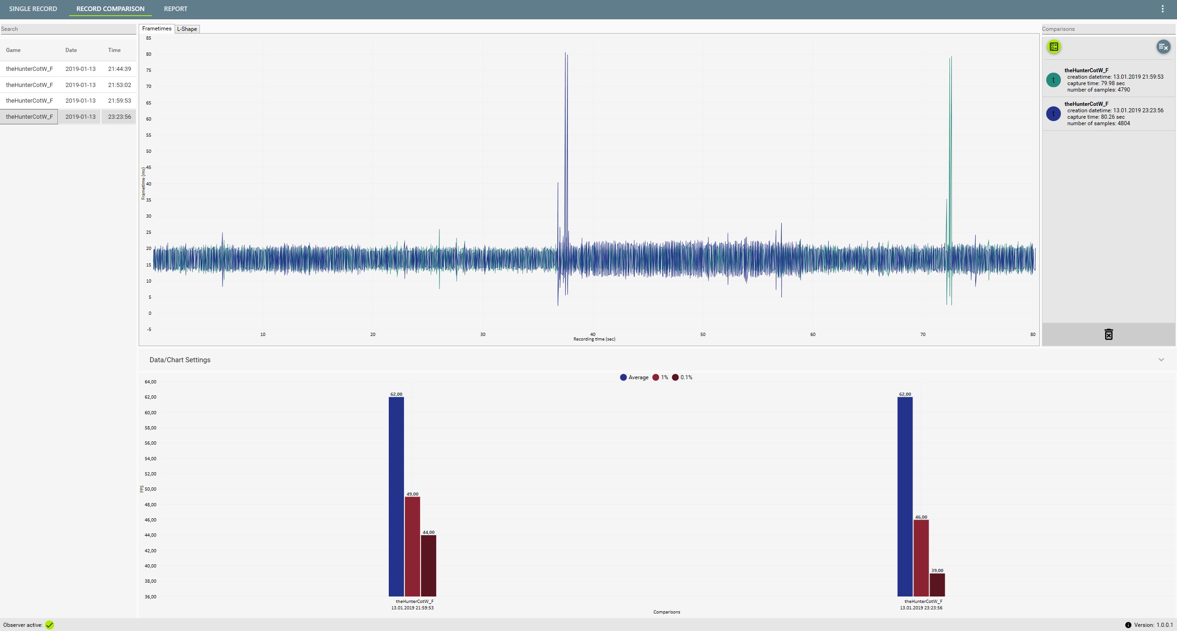Select the record from 21:44:39
This screenshot has width=1177, height=631.
pyautogui.click(x=68, y=69)
